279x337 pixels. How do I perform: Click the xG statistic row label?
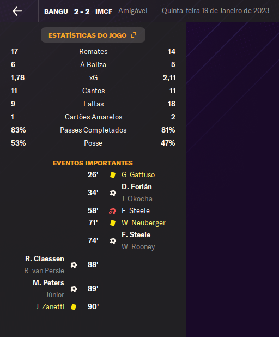coord(93,77)
